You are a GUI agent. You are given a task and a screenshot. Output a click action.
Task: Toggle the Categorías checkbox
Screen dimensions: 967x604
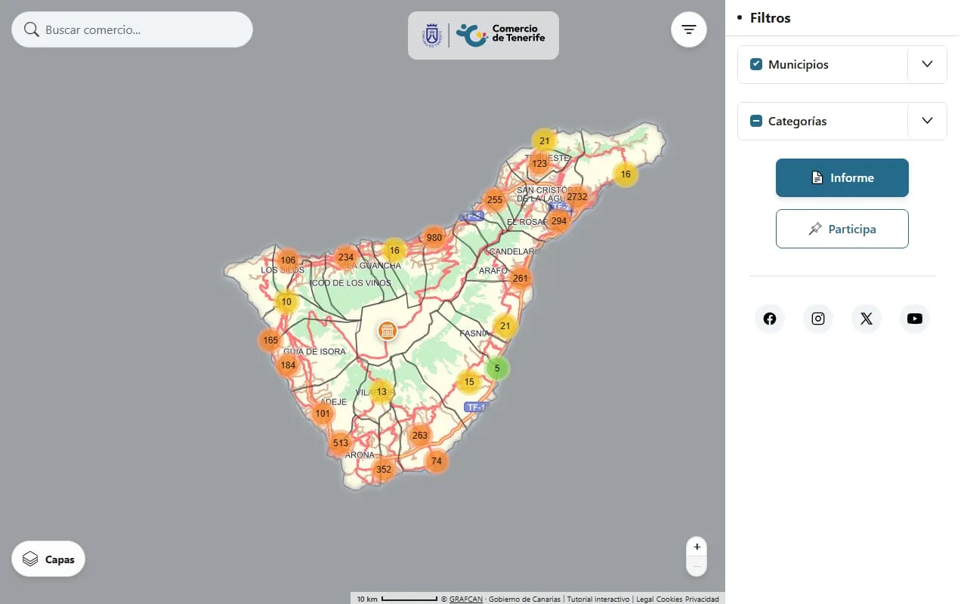[x=755, y=121]
